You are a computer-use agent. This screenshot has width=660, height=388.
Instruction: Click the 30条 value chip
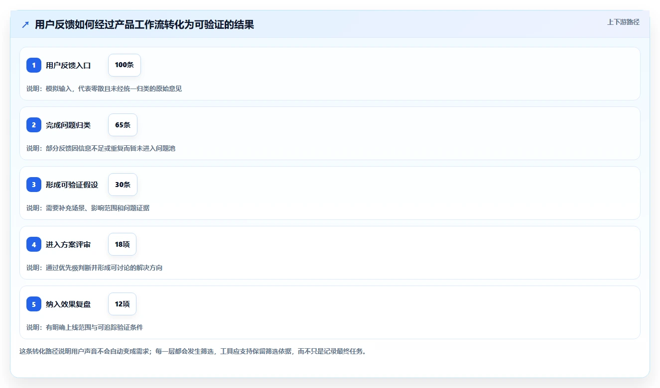click(123, 185)
